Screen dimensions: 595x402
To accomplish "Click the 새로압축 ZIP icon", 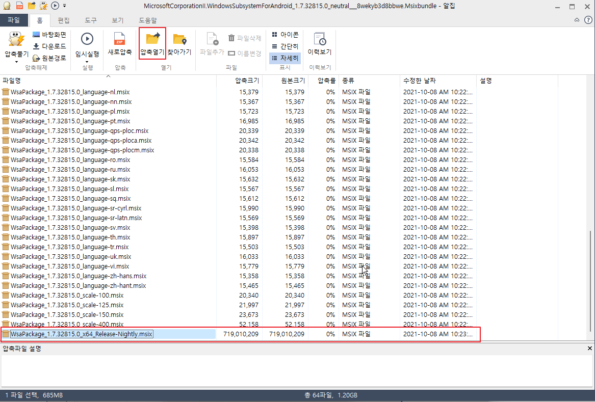I will [119, 39].
